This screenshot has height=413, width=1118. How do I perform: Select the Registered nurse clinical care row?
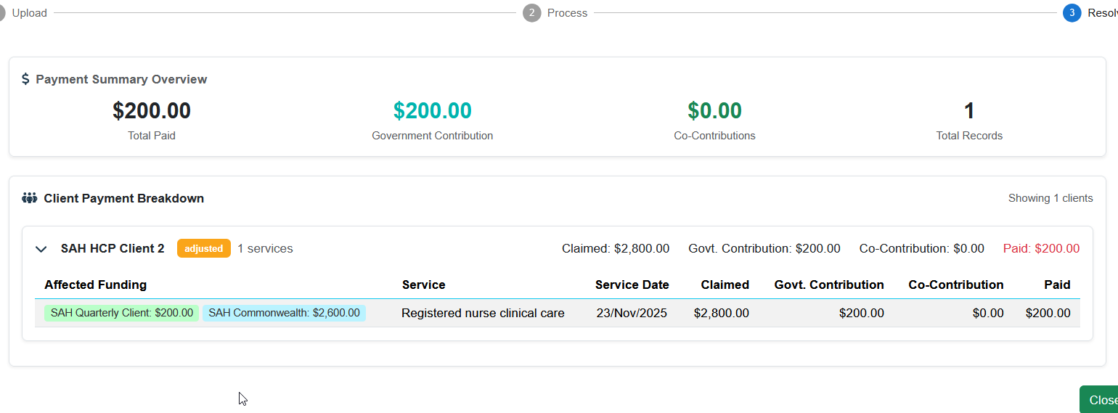pos(483,313)
